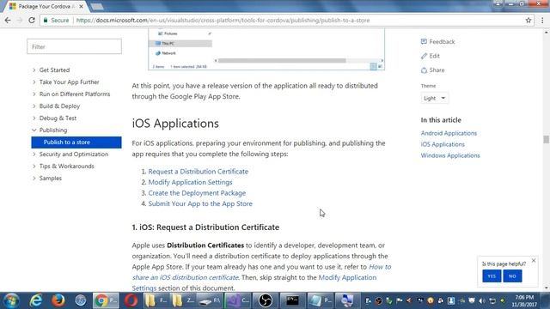
Task: Click the Feedback link text
Action: [442, 42]
